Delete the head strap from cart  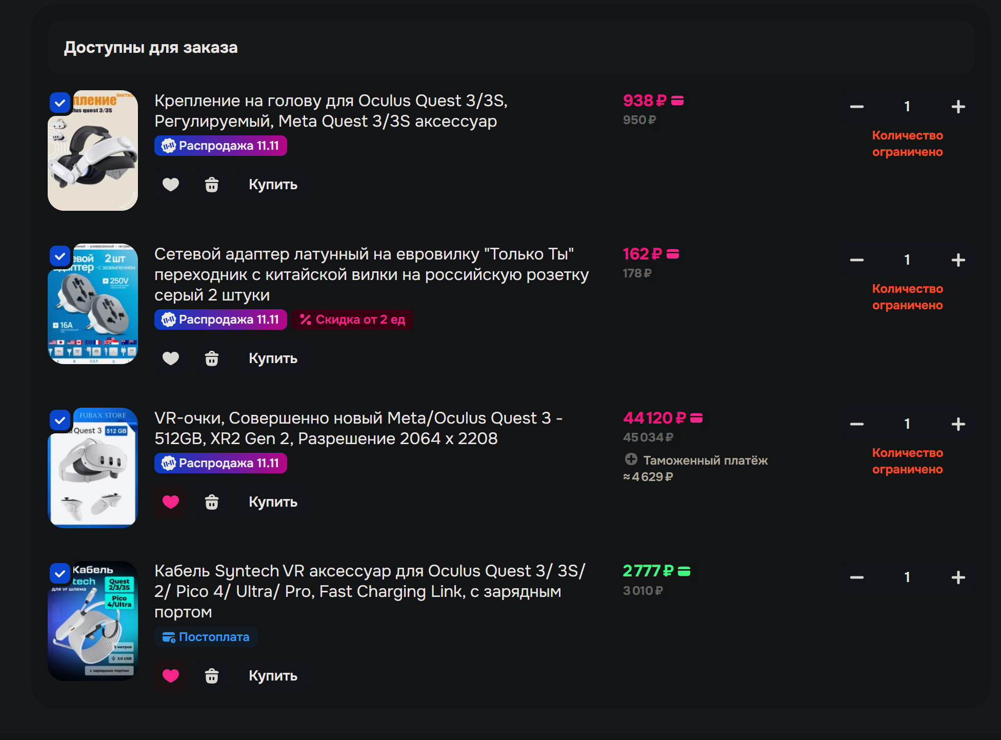pyautogui.click(x=212, y=185)
